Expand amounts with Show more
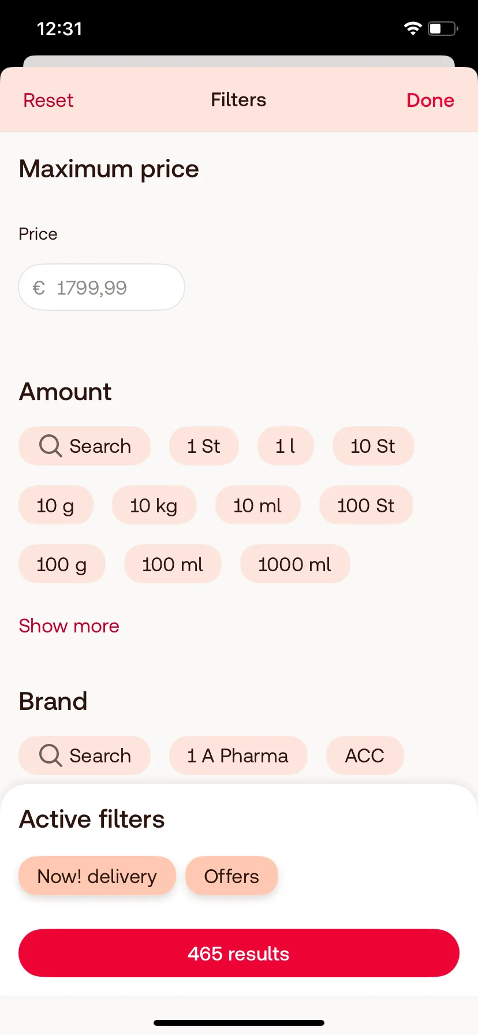 click(69, 626)
